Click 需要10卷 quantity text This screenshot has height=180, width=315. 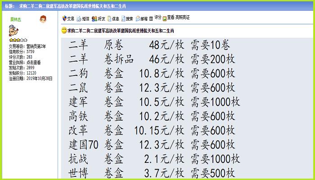[210, 45]
